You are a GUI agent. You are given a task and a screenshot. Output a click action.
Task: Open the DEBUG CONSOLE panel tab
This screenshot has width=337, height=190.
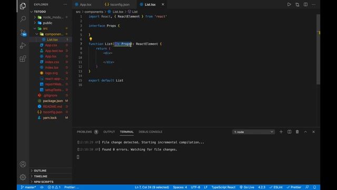click(x=151, y=132)
